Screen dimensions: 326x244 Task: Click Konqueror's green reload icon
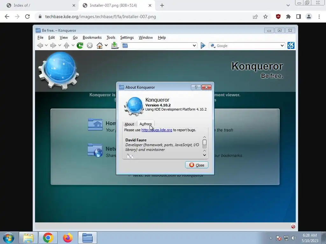(80, 45)
